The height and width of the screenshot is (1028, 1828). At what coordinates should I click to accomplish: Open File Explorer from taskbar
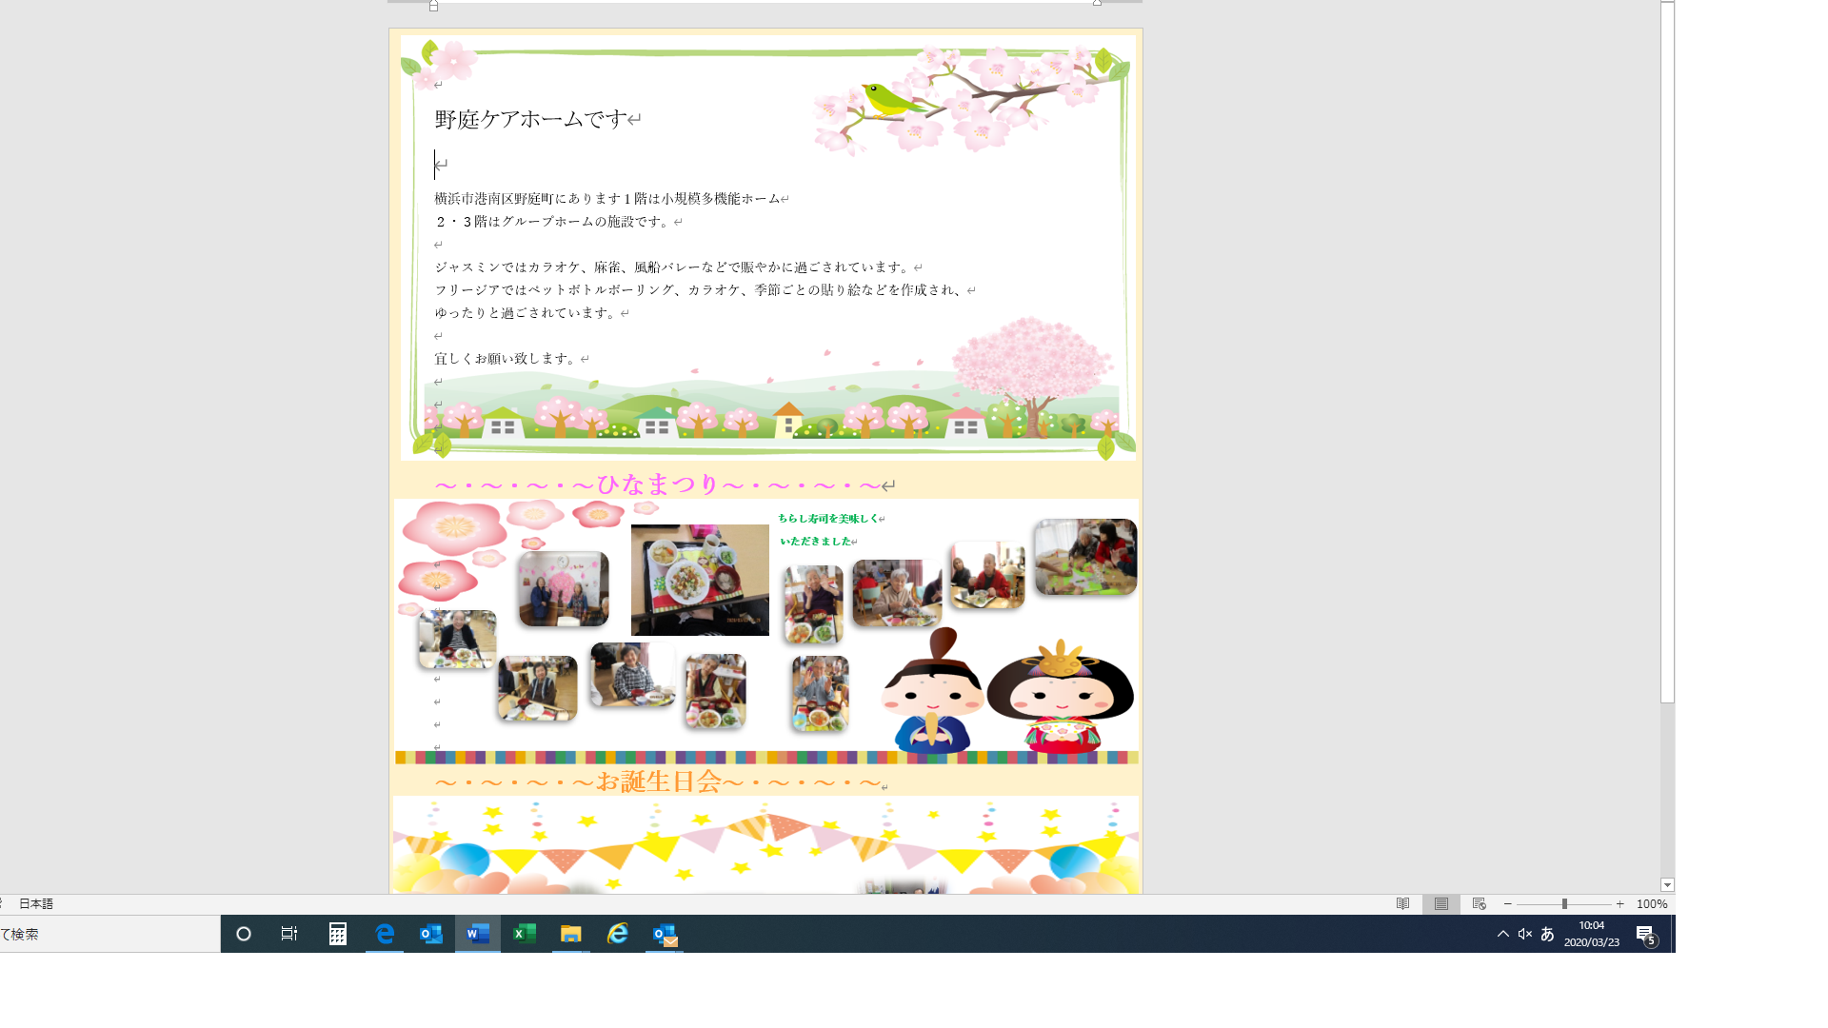[x=570, y=934]
